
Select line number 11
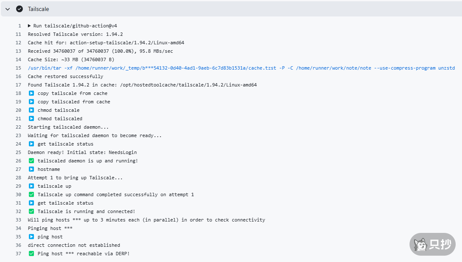point(18,34)
